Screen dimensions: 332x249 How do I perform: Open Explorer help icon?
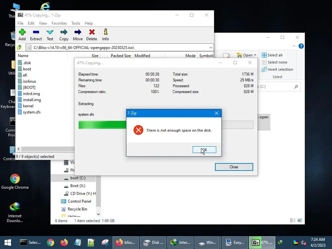pyautogui.click(x=301, y=46)
